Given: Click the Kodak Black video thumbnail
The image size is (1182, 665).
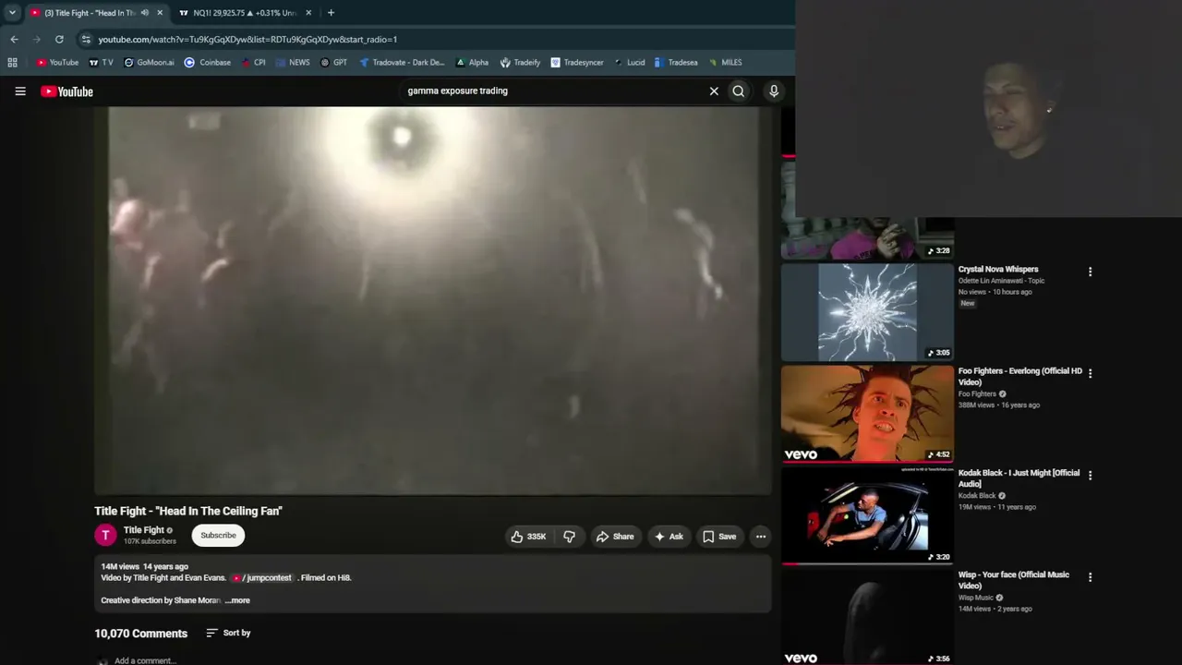Looking at the screenshot, I should (x=867, y=515).
